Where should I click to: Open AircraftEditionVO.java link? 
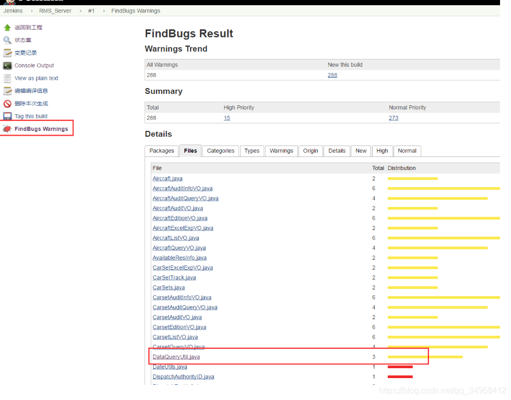(180, 218)
